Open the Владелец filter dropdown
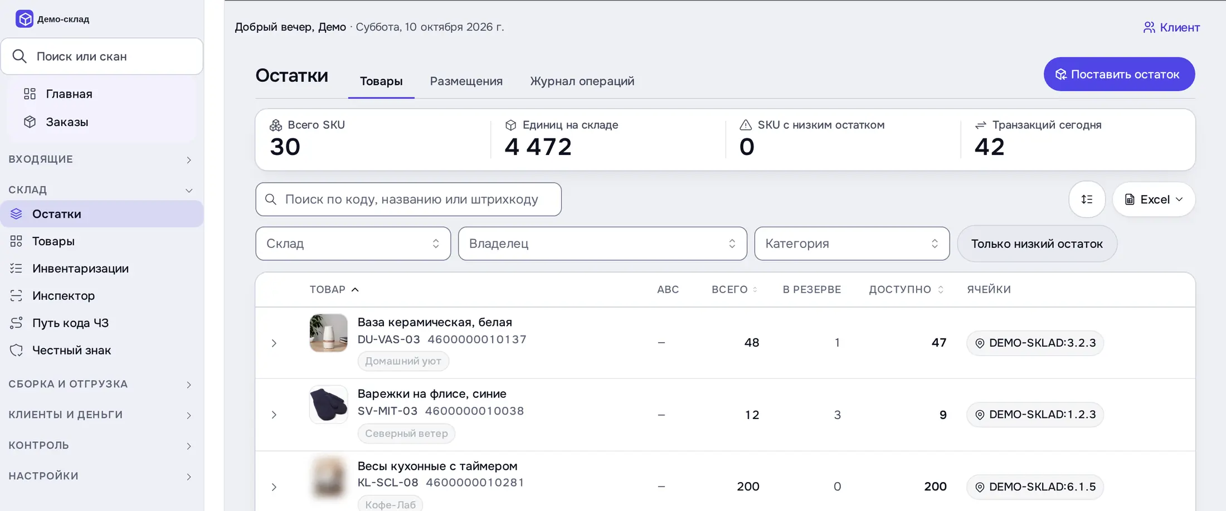 (602, 244)
